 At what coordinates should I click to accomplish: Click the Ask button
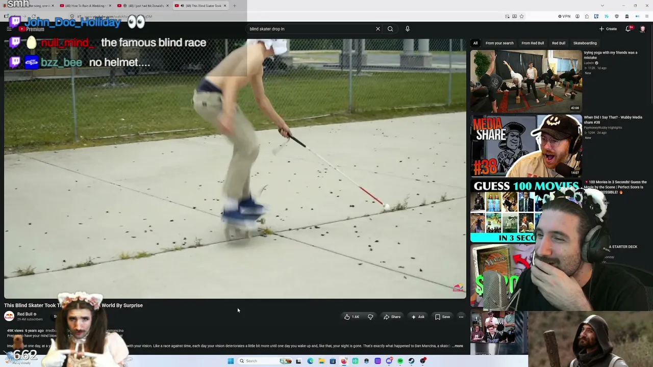coord(418,317)
